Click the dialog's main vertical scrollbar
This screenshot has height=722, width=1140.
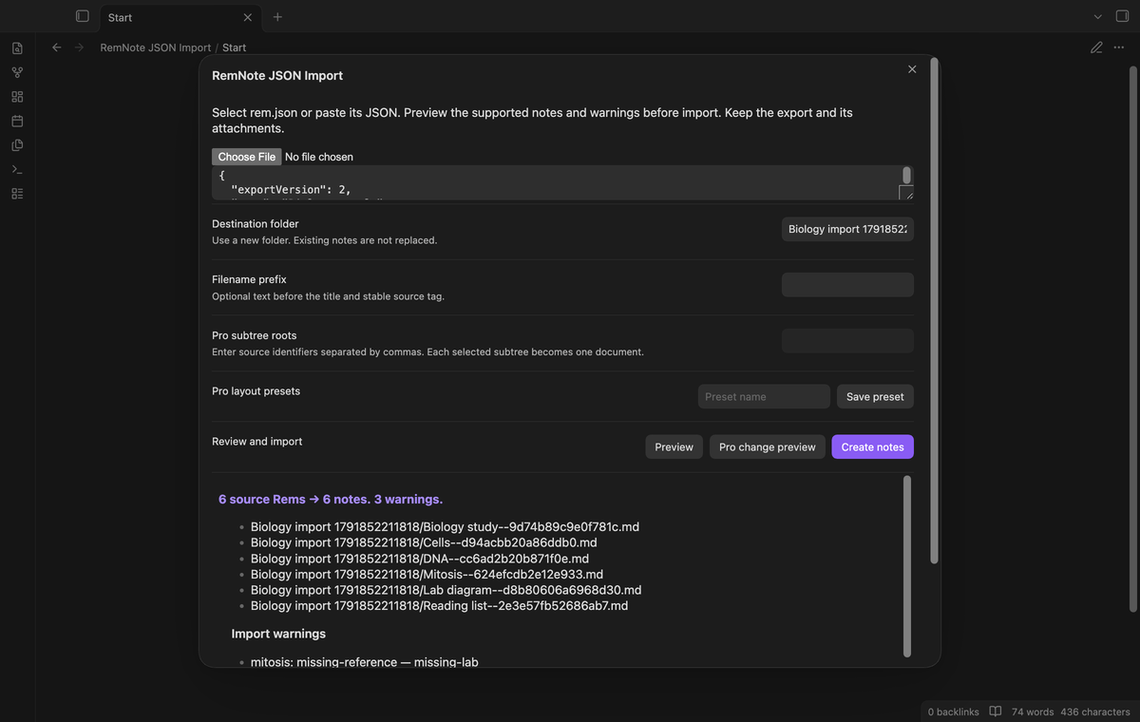[x=934, y=311]
